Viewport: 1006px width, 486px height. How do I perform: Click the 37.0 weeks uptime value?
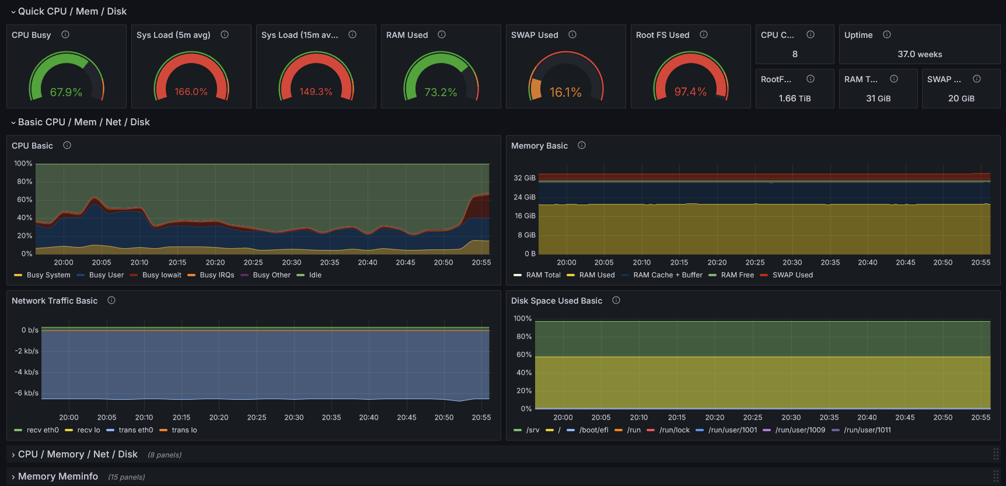920,54
